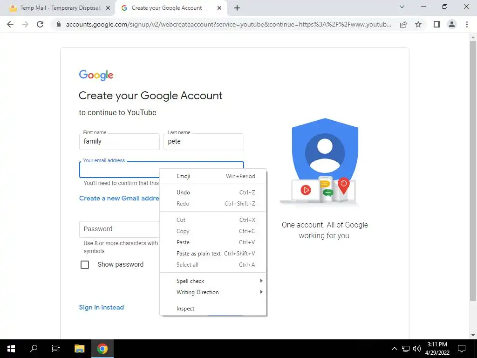Expand the Spell check submenu
The image size is (477, 358).
pyautogui.click(x=213, y=281)
